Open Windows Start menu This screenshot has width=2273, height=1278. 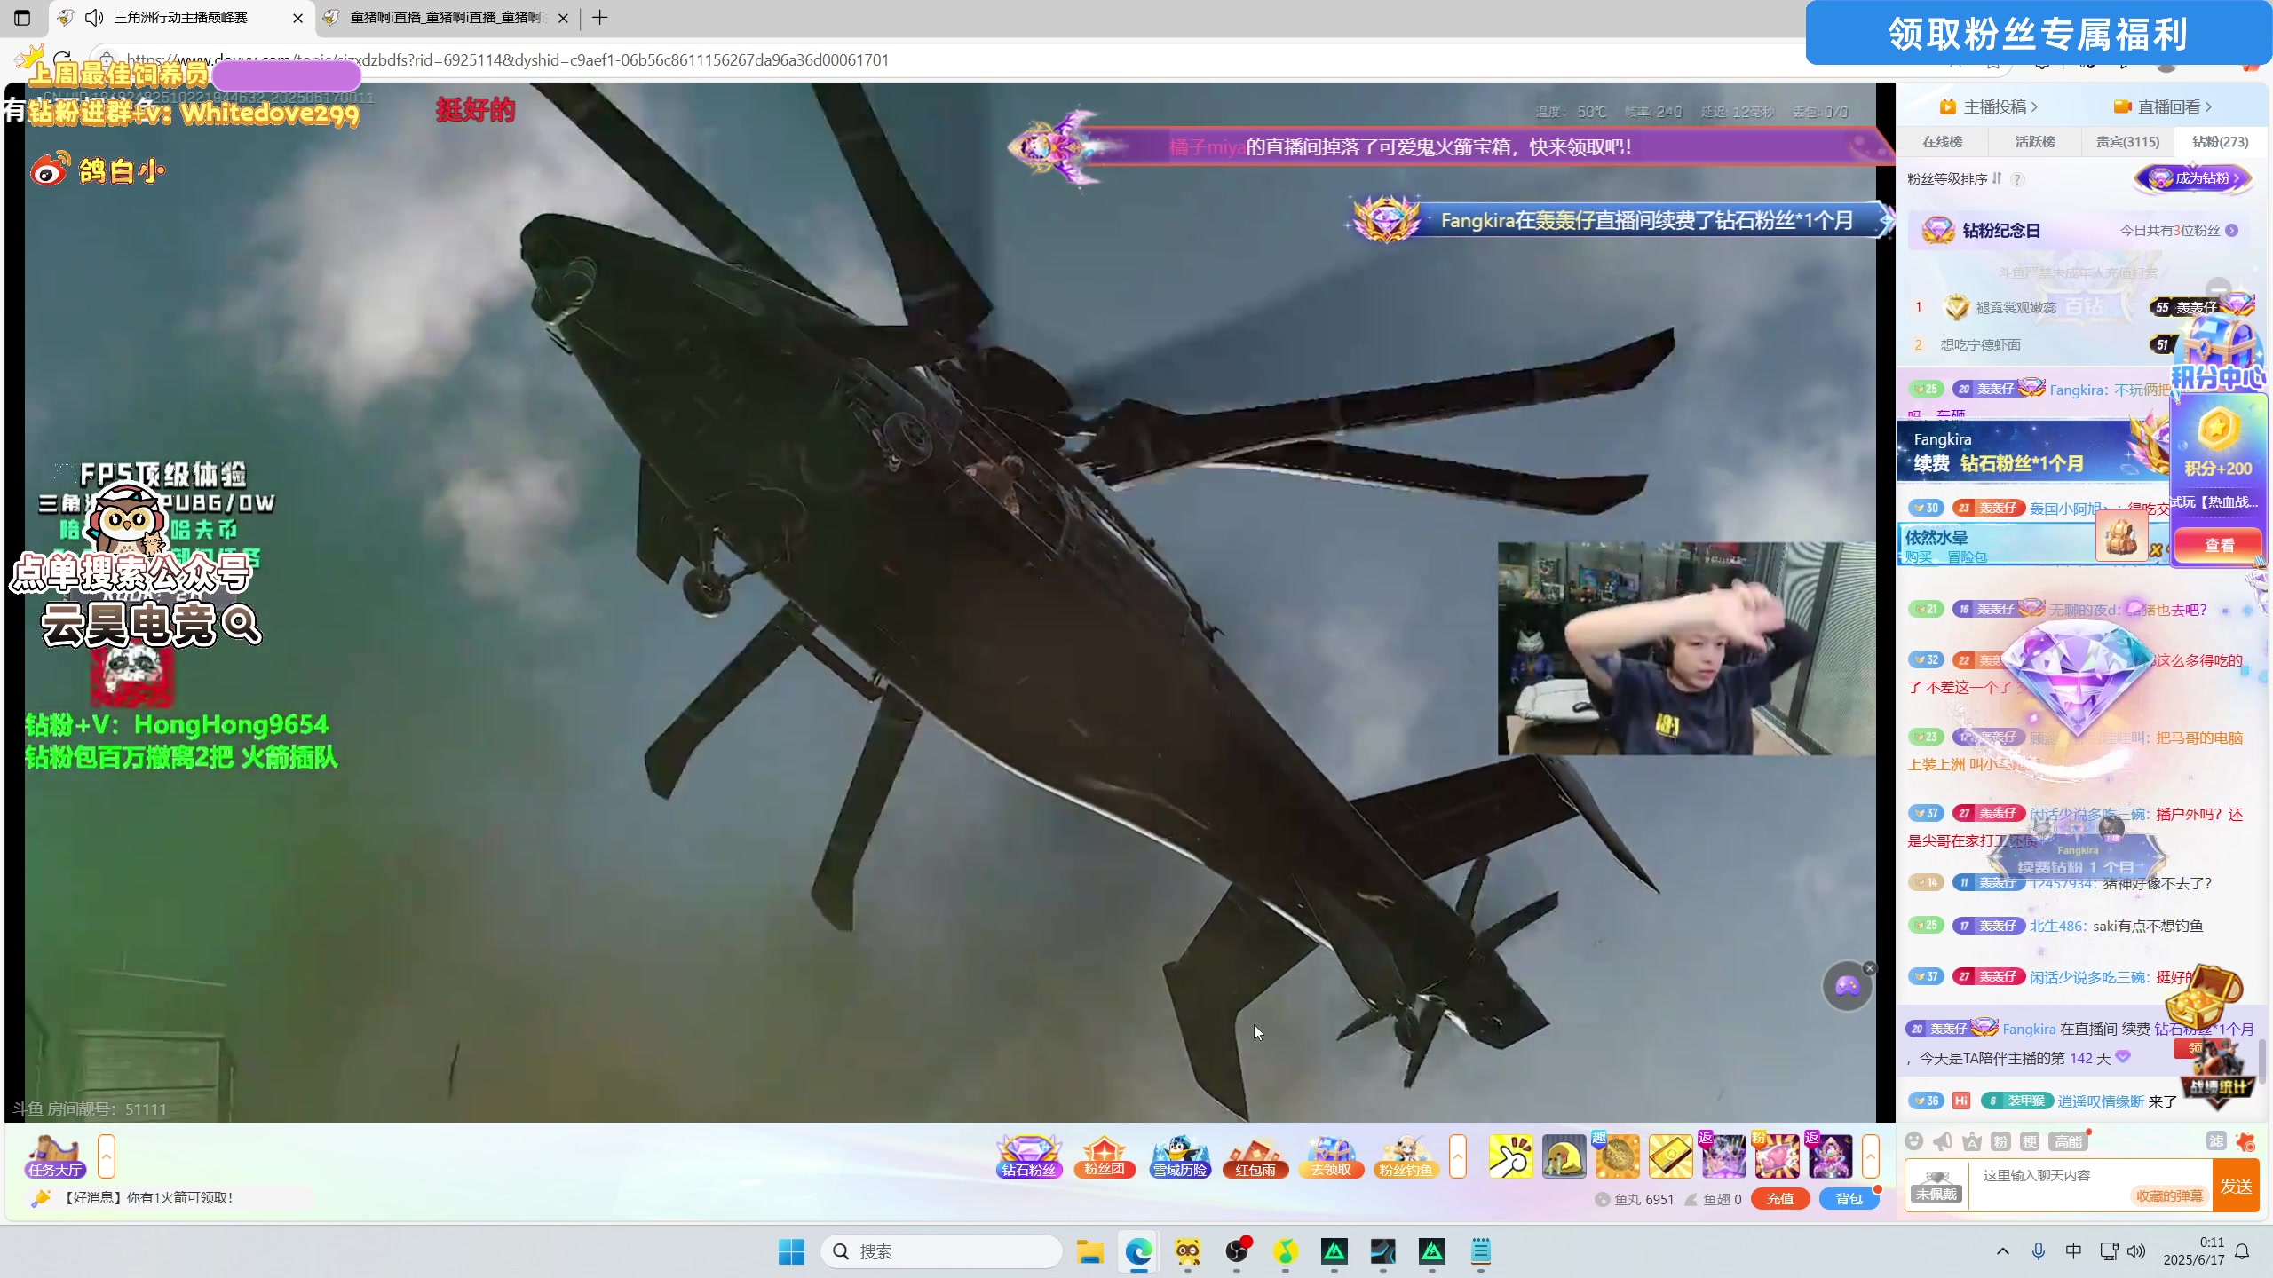pyautogui.click(x=790, y=1251)
